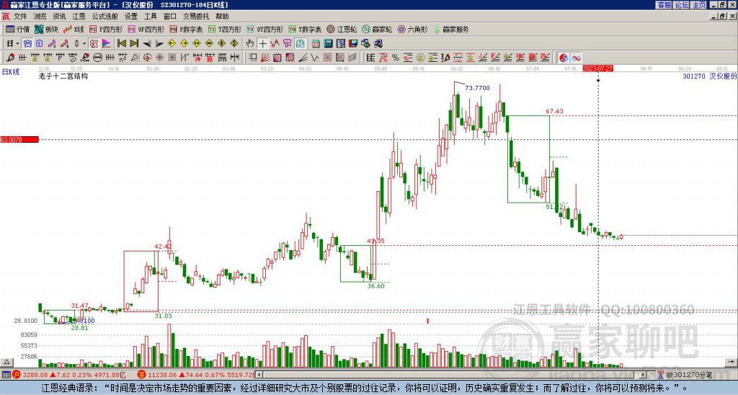Open the 赢家轮 wheel tool
The height and width of the screenshot is (395, 738).
coord(376,29)
